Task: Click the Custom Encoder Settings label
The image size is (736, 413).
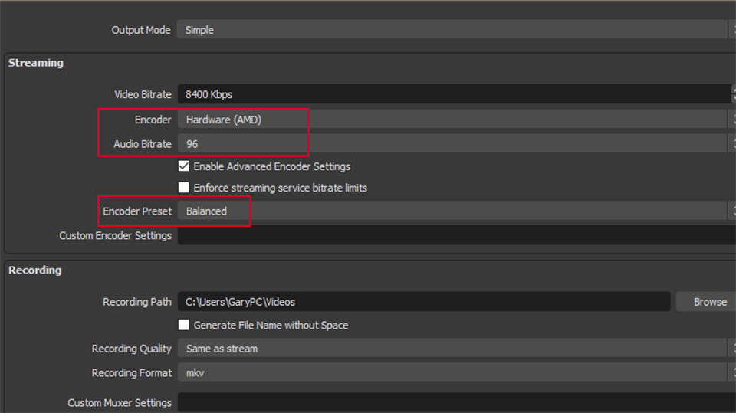Action: tap(116, 235)
